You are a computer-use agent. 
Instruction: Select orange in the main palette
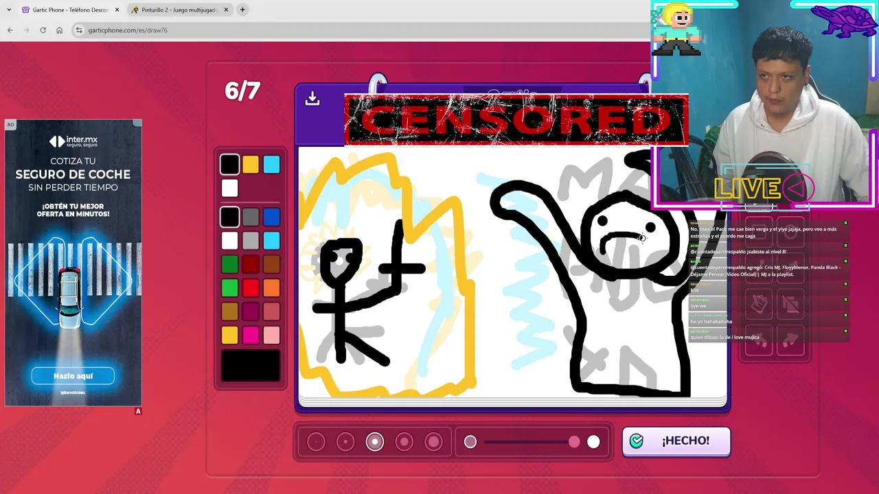tap(271, 288)
